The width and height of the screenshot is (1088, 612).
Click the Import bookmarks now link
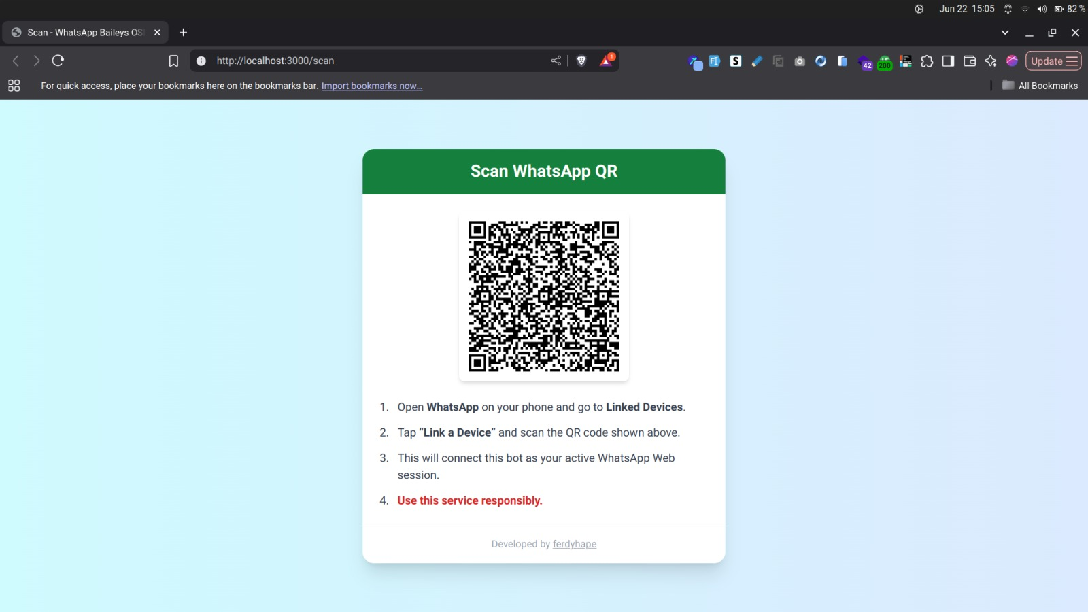[x=372, y=86]
